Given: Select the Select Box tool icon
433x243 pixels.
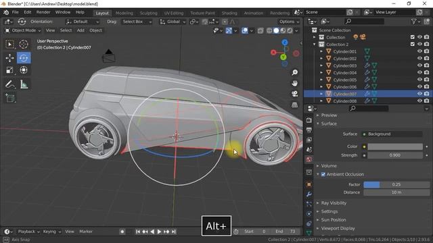Looking at the screenshot, I should coord(10,44).
